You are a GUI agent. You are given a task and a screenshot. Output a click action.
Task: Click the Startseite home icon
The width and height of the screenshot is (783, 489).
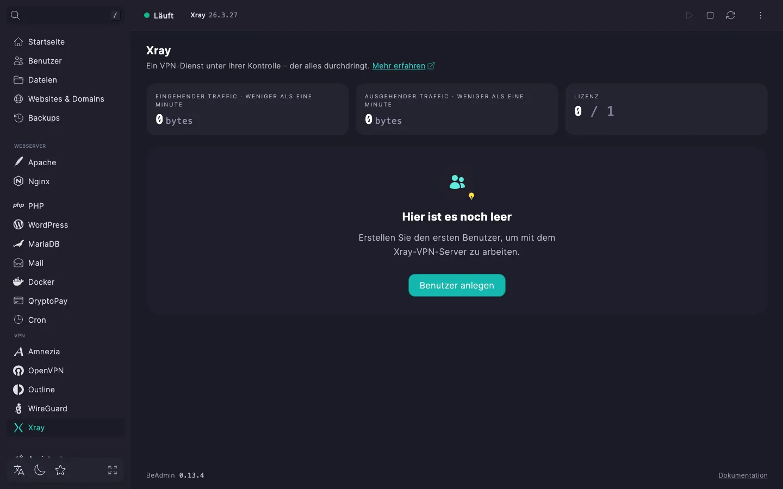[18, 42]
